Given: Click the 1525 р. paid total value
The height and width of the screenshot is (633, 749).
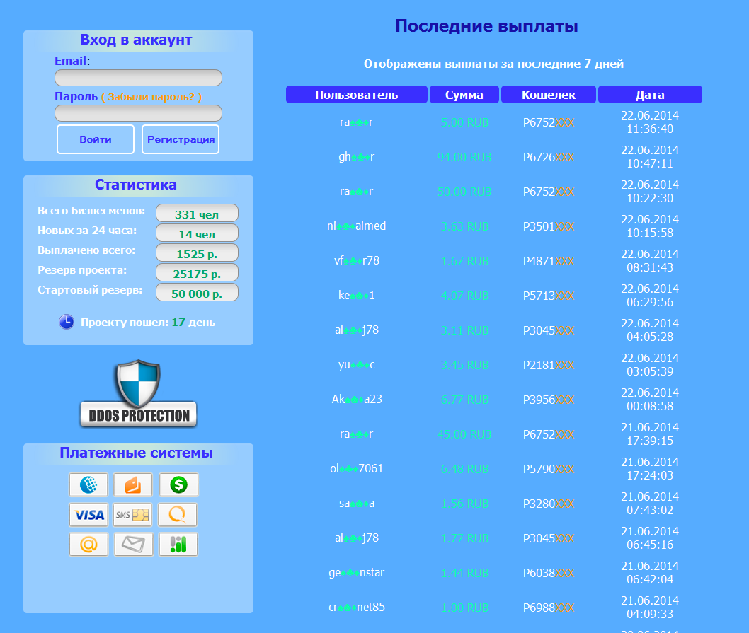Looking at the screenshot, I should pyautogui.click(x=197, y=253).
